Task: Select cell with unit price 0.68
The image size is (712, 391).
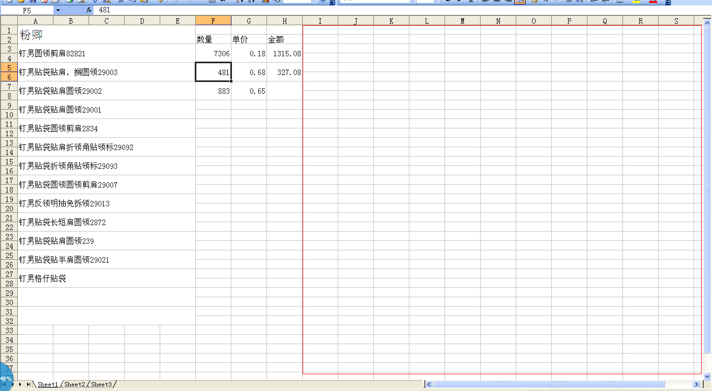Action: 249,72
